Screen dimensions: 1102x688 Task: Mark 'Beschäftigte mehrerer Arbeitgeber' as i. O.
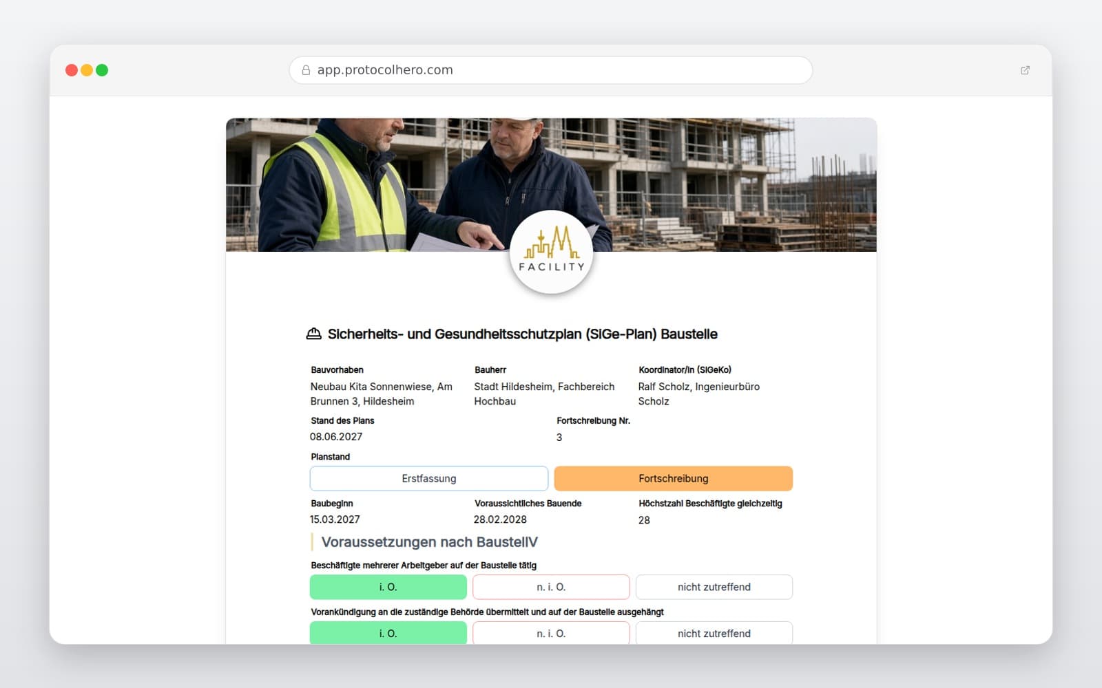pyautogui.click(x=388, y=587)
